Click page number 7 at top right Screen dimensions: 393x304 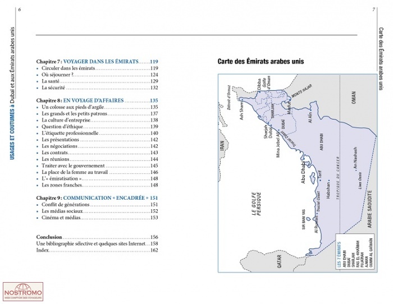pos(374,10)
